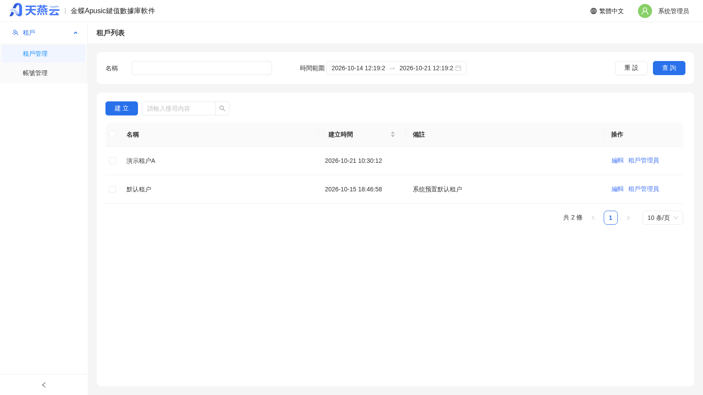Collapse sidebar with the bottom arrow
Image resolution: width=703 pixels, height=395 pixels.
(x=44, y=385)
